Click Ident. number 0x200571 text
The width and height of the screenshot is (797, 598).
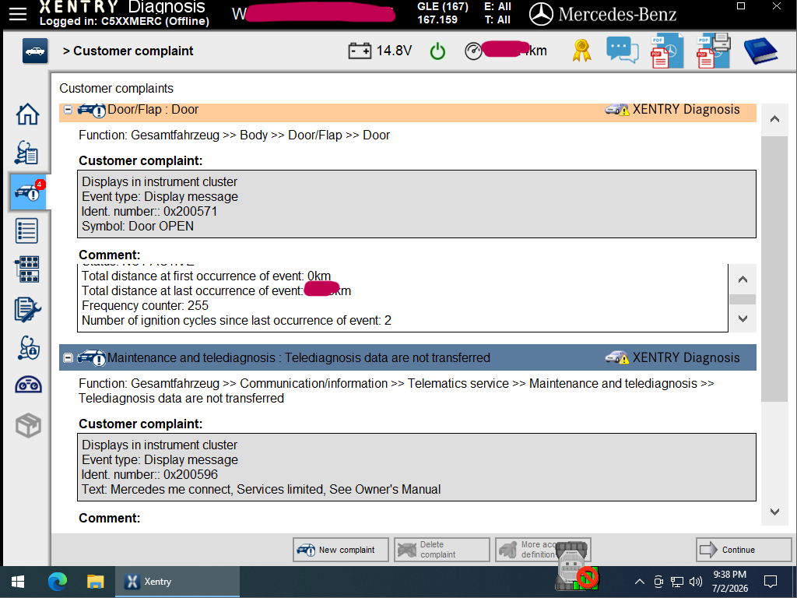click(149, 212)
